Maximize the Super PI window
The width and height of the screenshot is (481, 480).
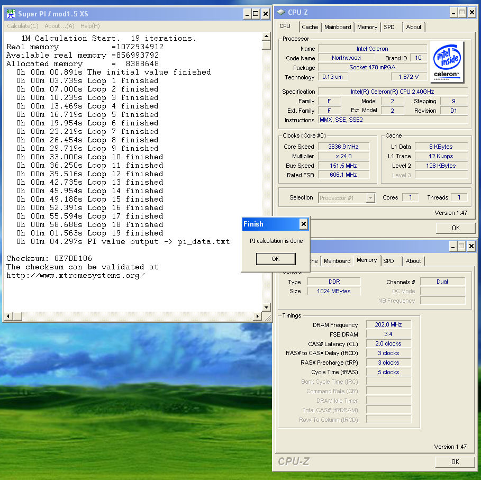coord(256,14)
